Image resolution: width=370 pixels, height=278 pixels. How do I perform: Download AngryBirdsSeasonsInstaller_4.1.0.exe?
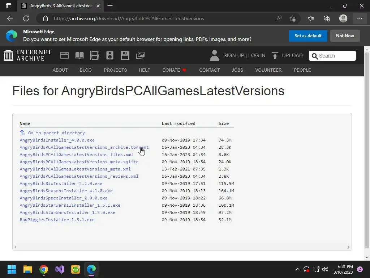tap(66, 191)
